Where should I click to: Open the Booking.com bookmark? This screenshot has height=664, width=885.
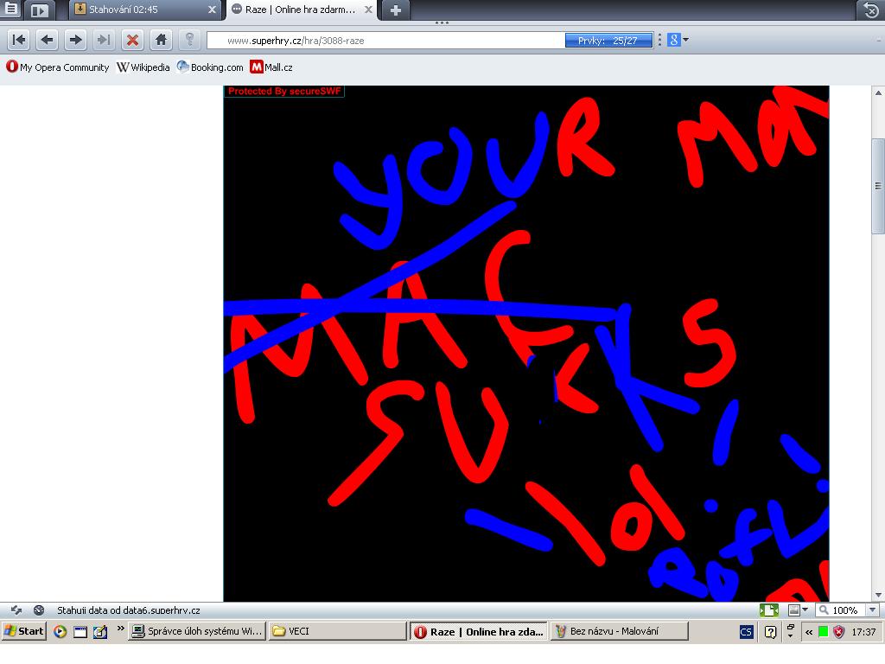(211, 67)
